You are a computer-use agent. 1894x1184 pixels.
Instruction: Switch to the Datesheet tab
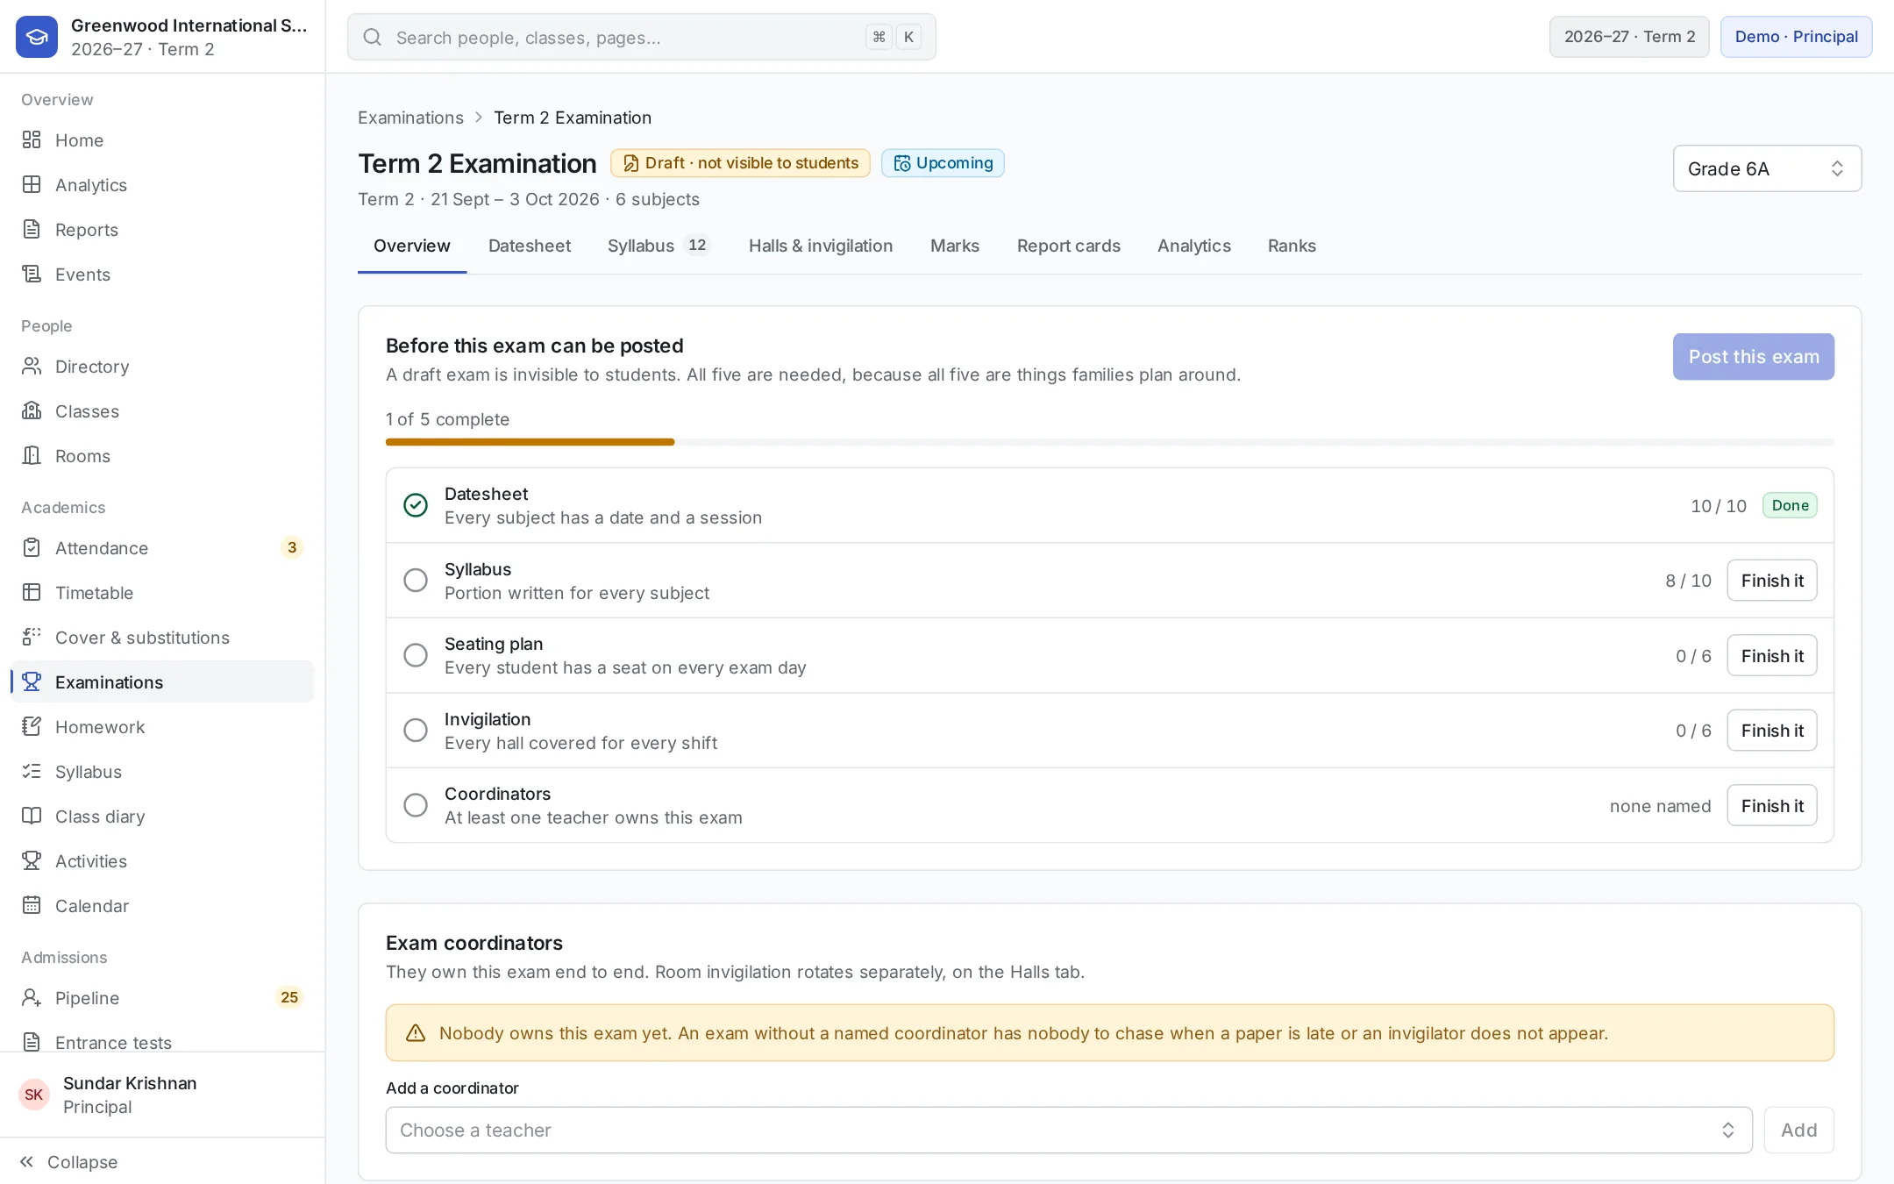click(x=530, y=246)
